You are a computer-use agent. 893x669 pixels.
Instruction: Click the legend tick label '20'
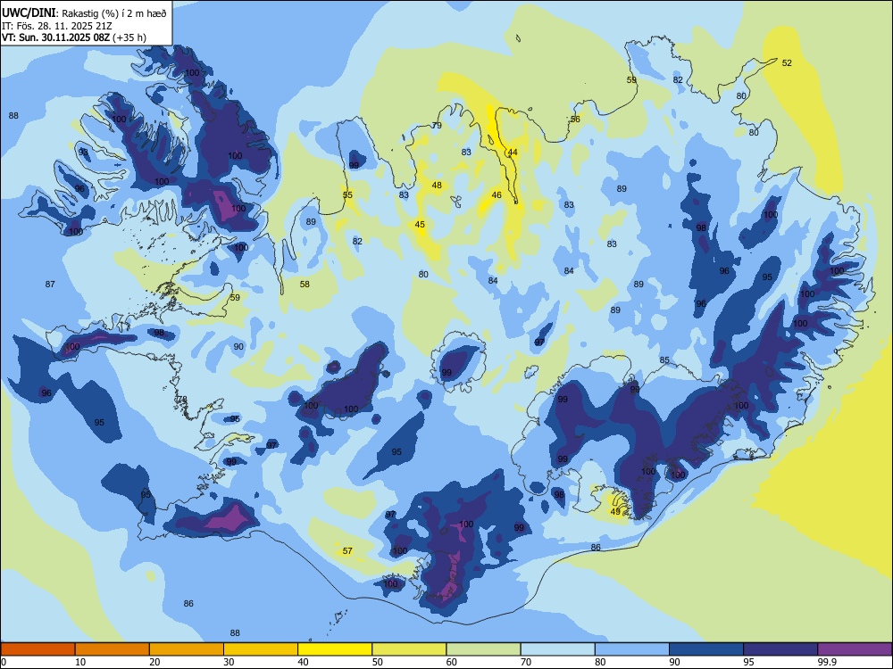click(x=154, y=662)
